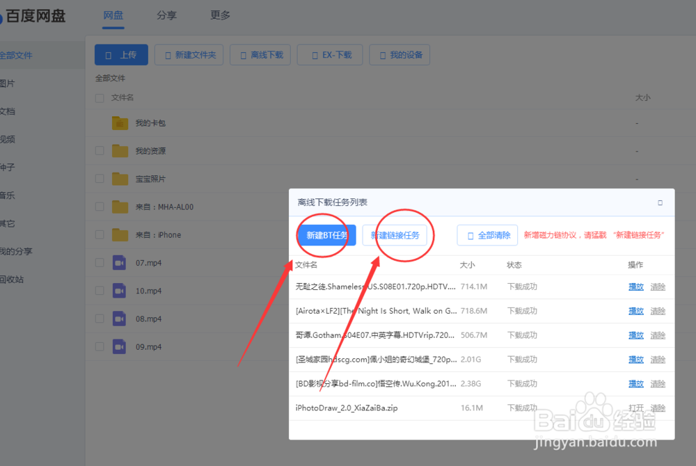Select 音乐 in the sidebar
Viewport: 696px width, 466px height.
click(8, 195)
